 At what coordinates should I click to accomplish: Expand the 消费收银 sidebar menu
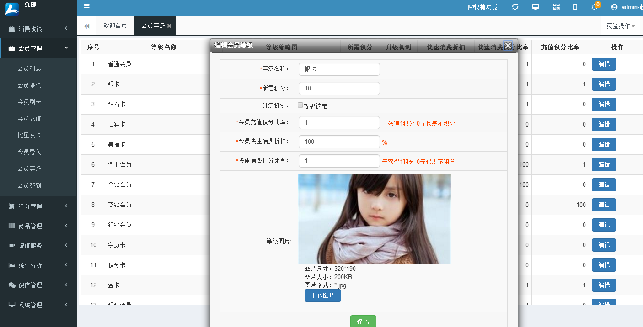tap(38, 29)
